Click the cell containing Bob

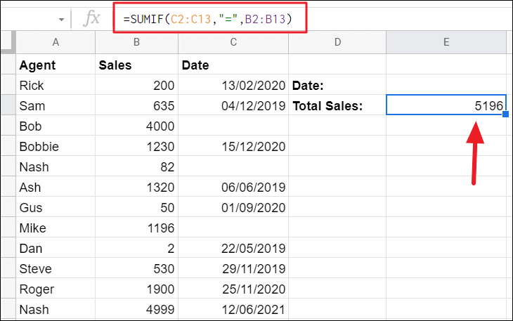pos(56,126)
